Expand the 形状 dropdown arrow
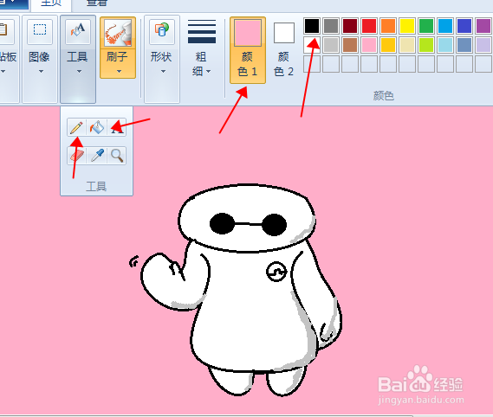This screenshot has height=417, width=493. (163, 71)
